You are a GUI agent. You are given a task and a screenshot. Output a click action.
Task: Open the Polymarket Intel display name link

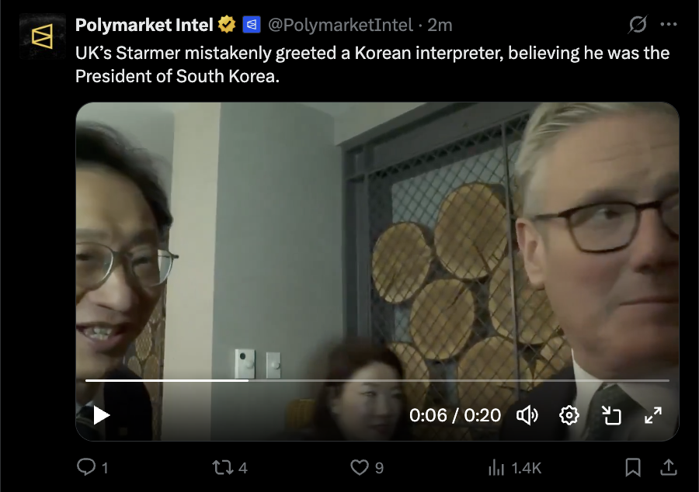[144, 25]
